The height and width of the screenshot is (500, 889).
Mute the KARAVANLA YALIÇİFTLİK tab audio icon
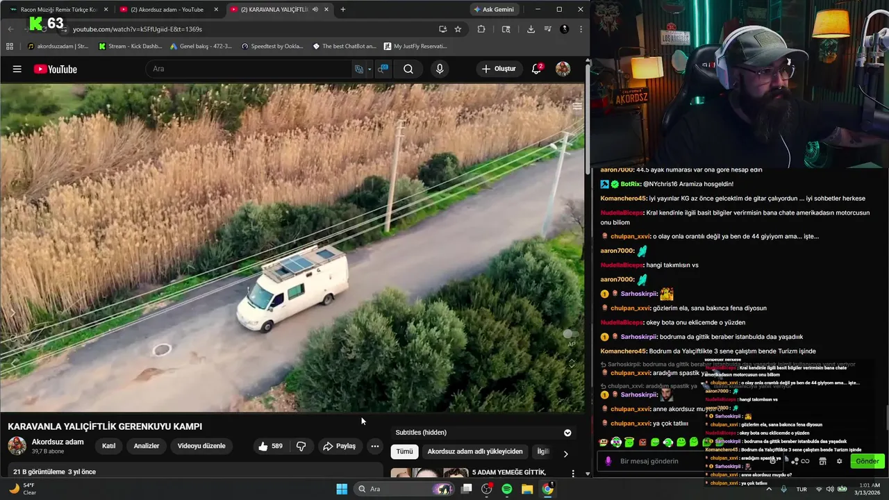[315, 10]
